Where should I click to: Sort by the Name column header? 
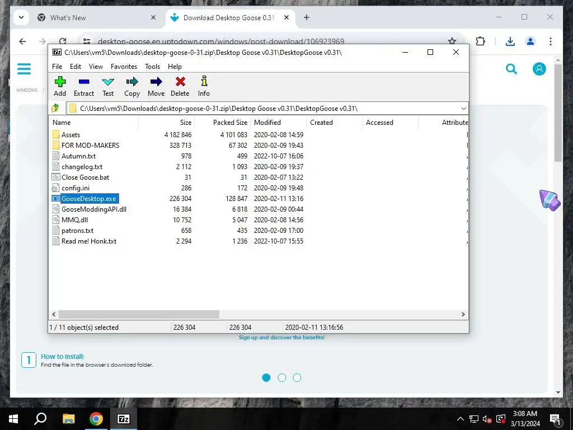93,123
